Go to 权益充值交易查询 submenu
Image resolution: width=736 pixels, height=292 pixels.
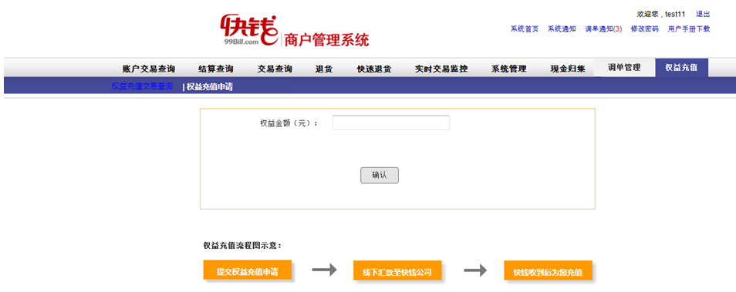click(x=142, y=86)
